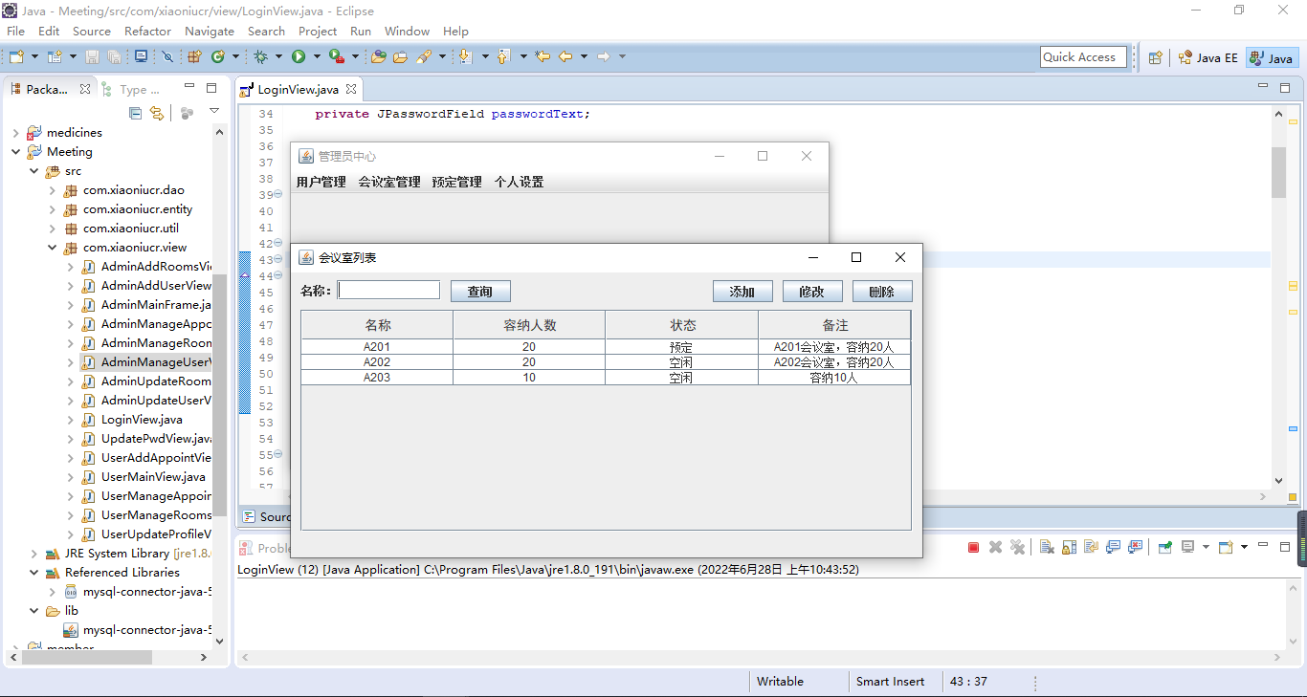
Task: Expand the medicines project node
Action: [x=16, y=133]
